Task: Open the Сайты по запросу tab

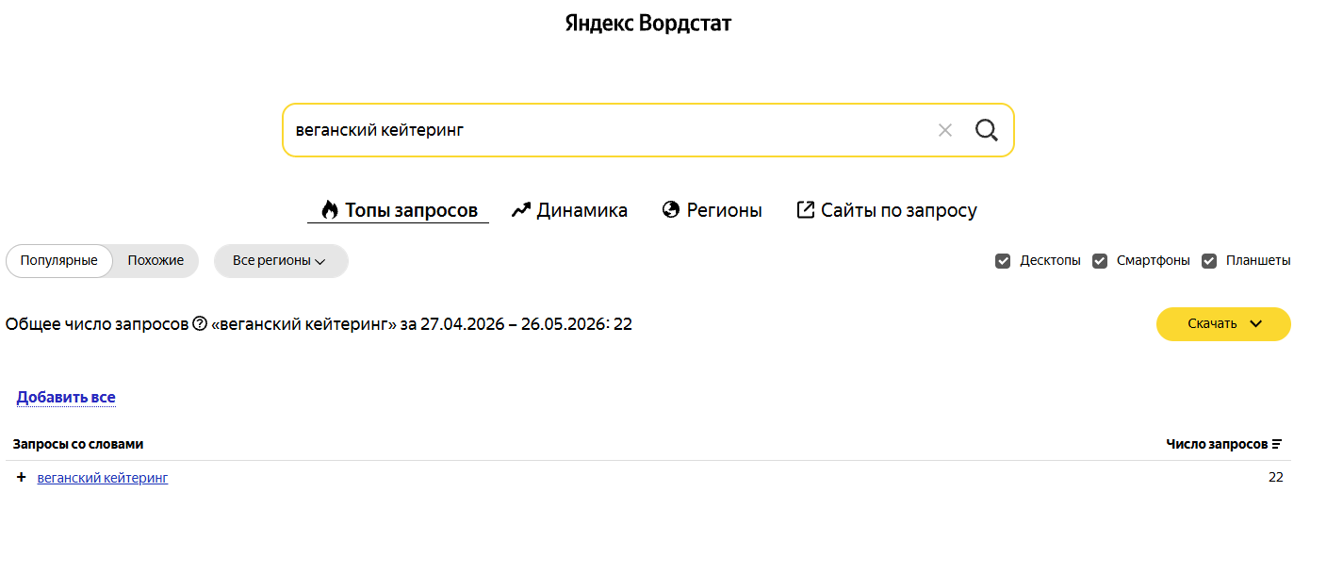Action: tap(886, 210)
